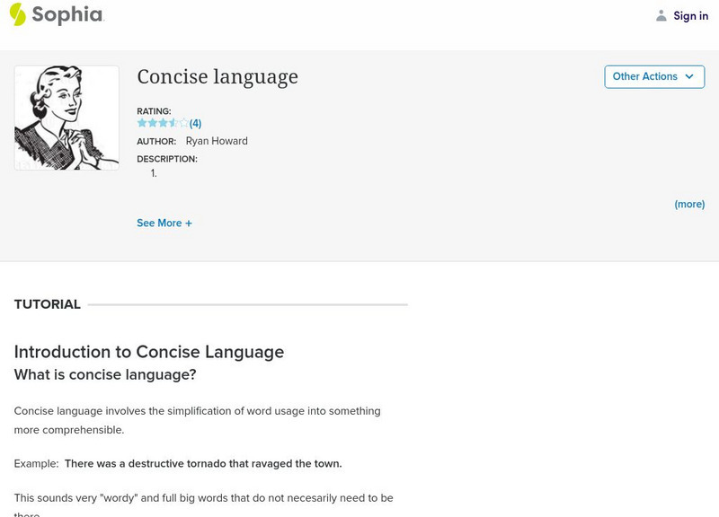Click the first rating star
Image resolution: width=719 pixels, height=517 pixels.
[x=142, y=123]
